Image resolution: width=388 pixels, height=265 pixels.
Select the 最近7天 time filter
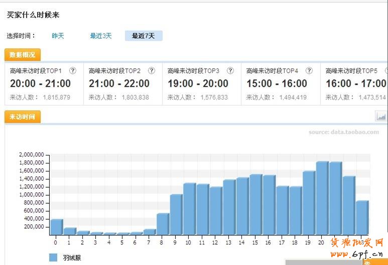(144, 36)
